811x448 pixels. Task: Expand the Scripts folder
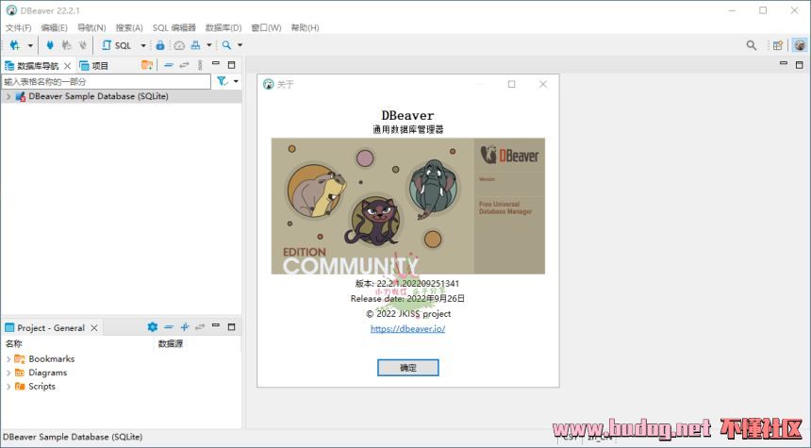(x=8, y=387)
